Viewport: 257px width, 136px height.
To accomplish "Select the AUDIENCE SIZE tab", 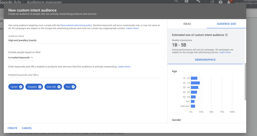I will coord(226,24).
